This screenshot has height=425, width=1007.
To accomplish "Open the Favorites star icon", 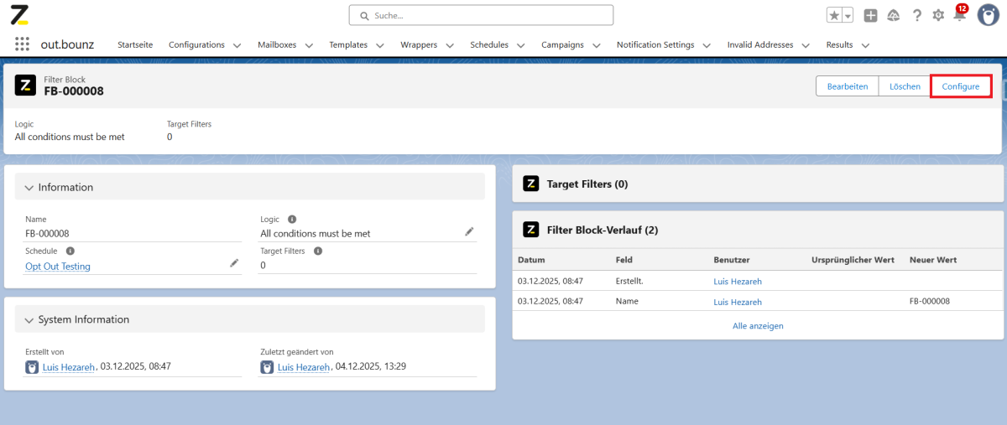I will click(x=834, y=16).
